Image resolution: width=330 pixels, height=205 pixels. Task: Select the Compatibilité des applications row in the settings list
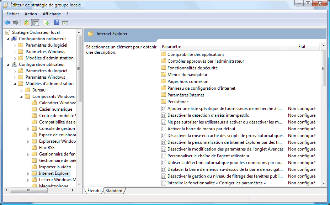(x=196, y=54)
